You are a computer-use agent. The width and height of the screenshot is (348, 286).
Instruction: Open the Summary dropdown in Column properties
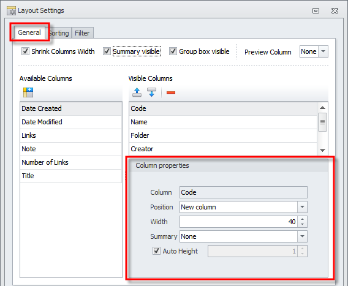(x=302, y=236)
